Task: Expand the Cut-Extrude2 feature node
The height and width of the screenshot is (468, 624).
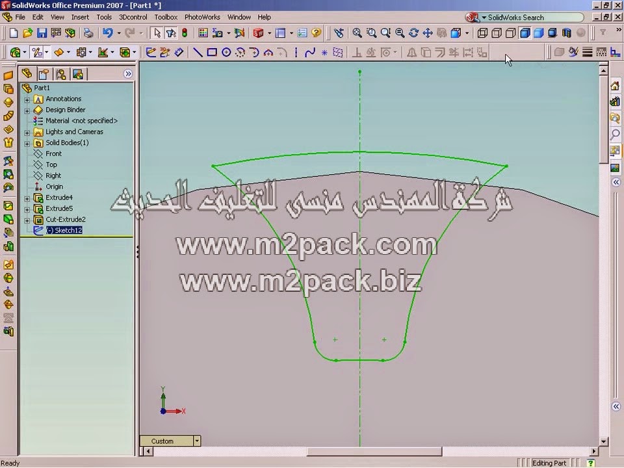Action: (27, 220)
